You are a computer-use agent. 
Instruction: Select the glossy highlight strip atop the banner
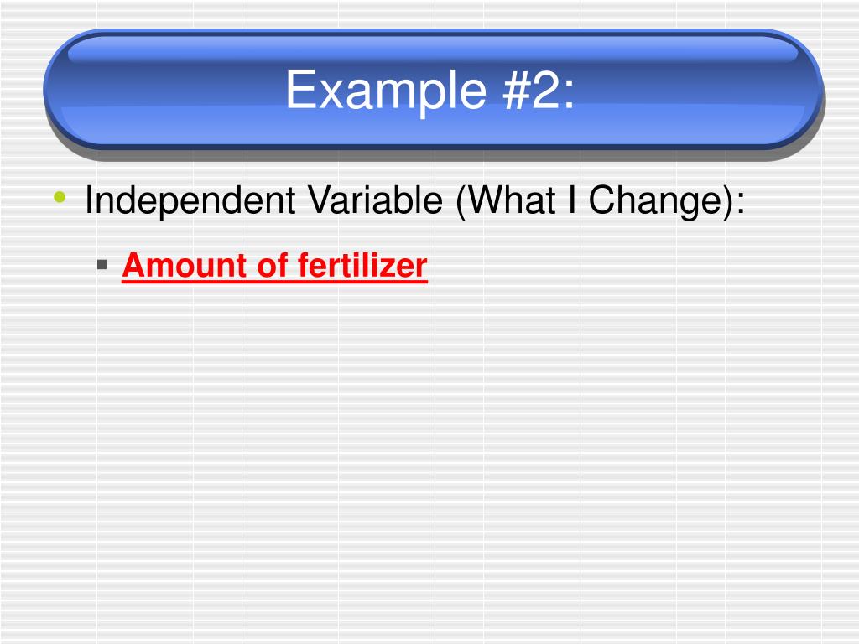pos(432,49)
